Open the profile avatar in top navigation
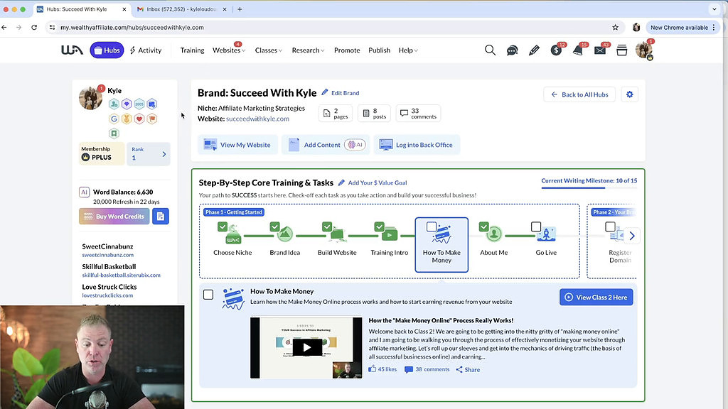 coord(643,50)
